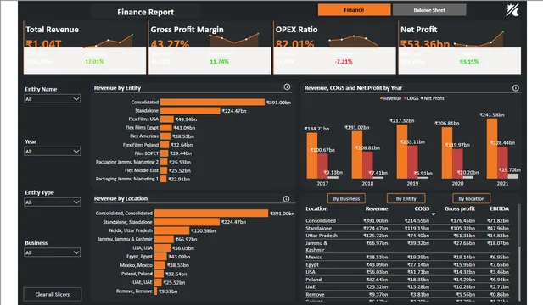Screen dimensions: 543x305
Task: Click the Net Profit KPI card
Action: click(x=460, y=47)
